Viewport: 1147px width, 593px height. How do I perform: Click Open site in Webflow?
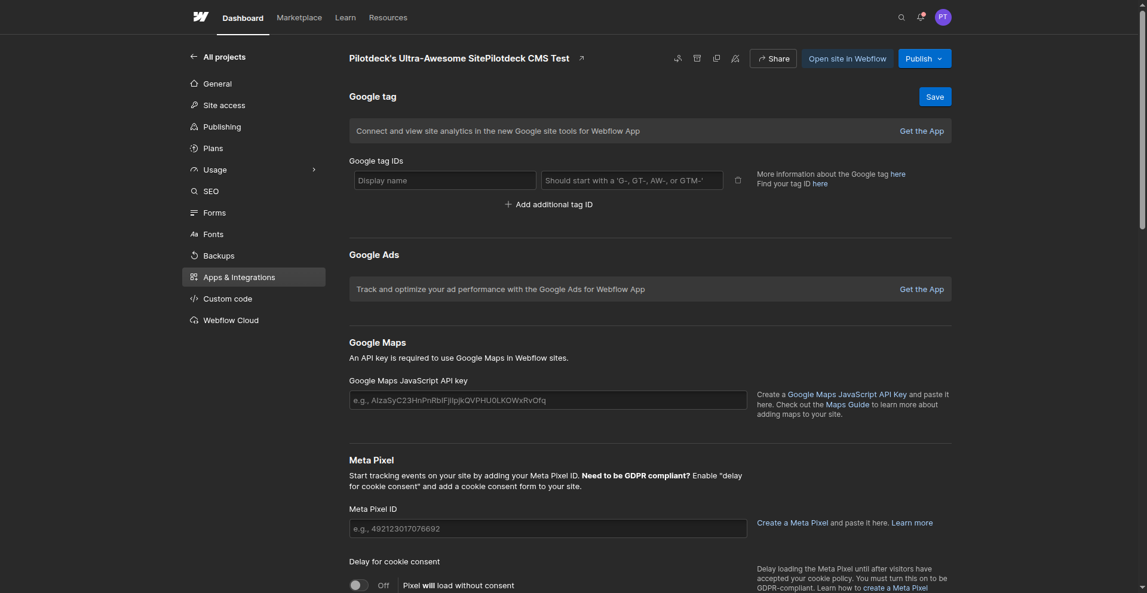click(x=847, y=59)
